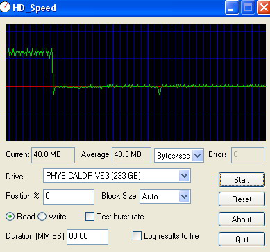
Task: Enable Log results to file checkbox
Action: click(137, 236)
